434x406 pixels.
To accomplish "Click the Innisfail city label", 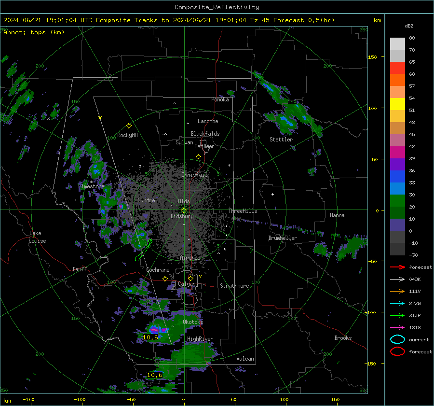I will [x=195, y=175].
